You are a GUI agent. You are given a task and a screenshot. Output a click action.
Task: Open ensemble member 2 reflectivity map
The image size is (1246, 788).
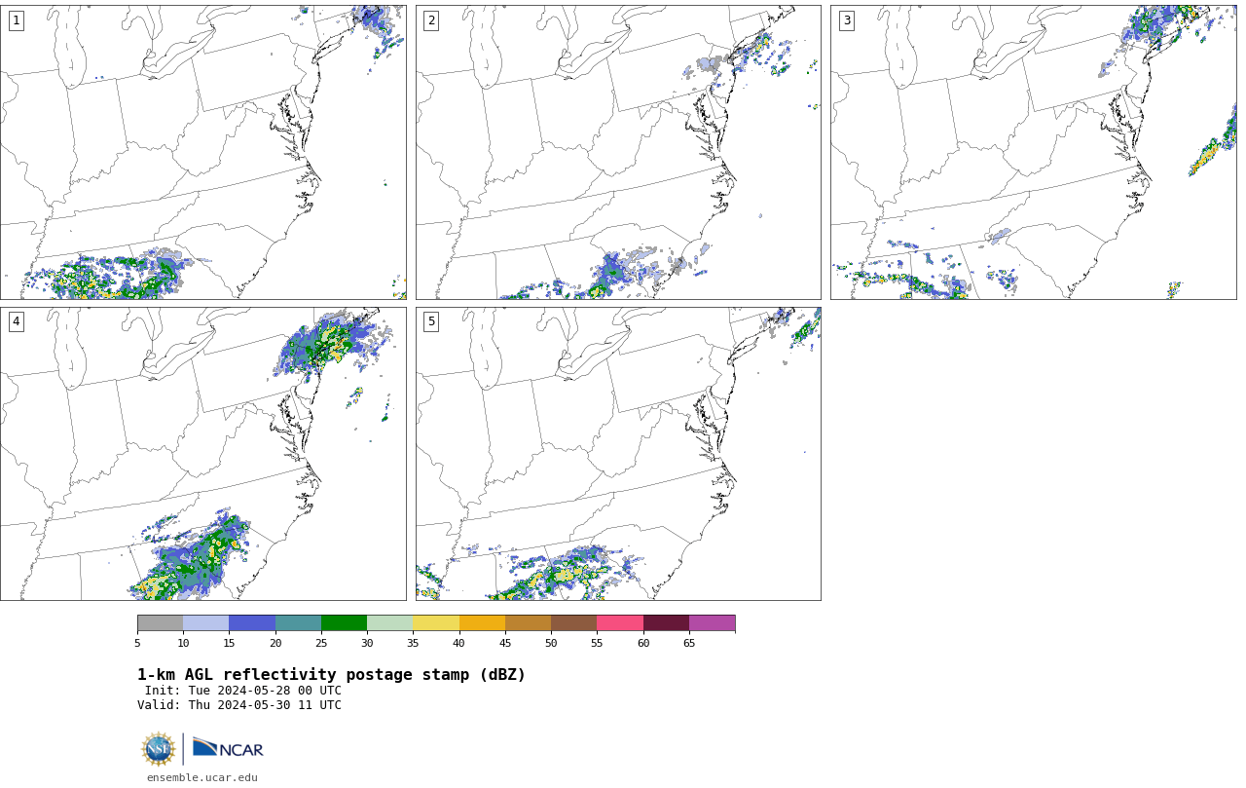(618, 152)
